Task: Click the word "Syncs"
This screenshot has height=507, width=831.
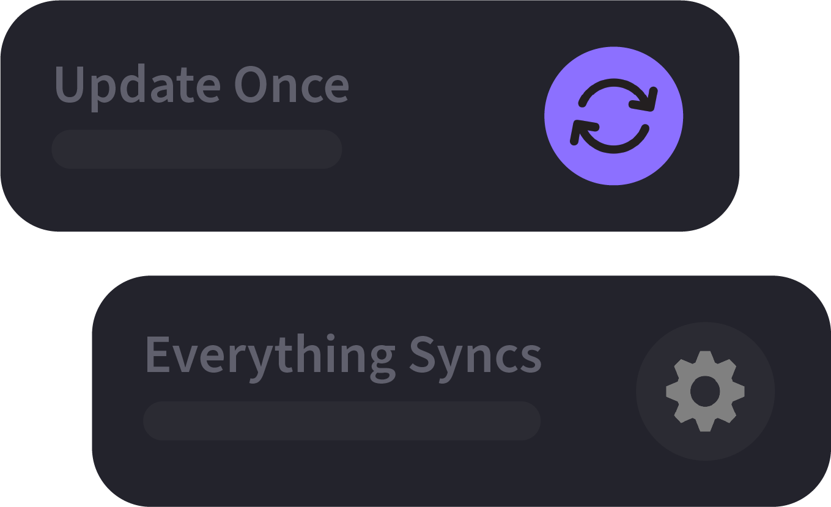Action: pyautogui.click(x=475, y=356)
